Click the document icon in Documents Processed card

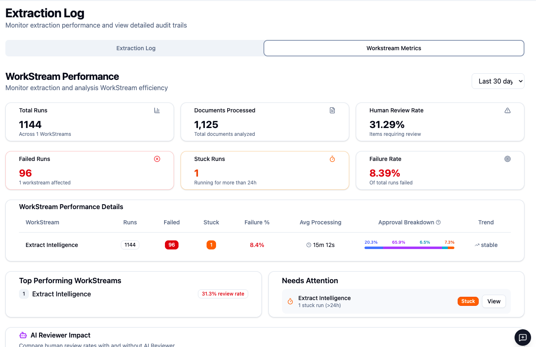tap(332, 110)
